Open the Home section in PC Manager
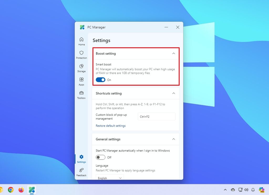 click(x=81, y=41)
